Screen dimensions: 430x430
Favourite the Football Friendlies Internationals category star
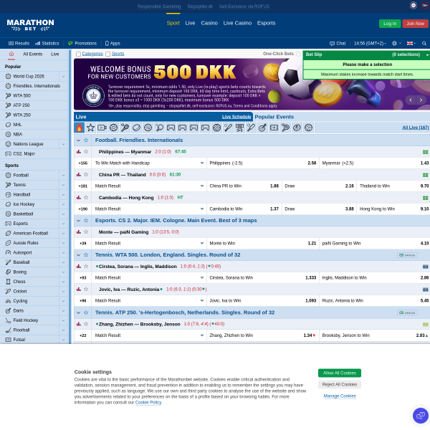(86, 140)
